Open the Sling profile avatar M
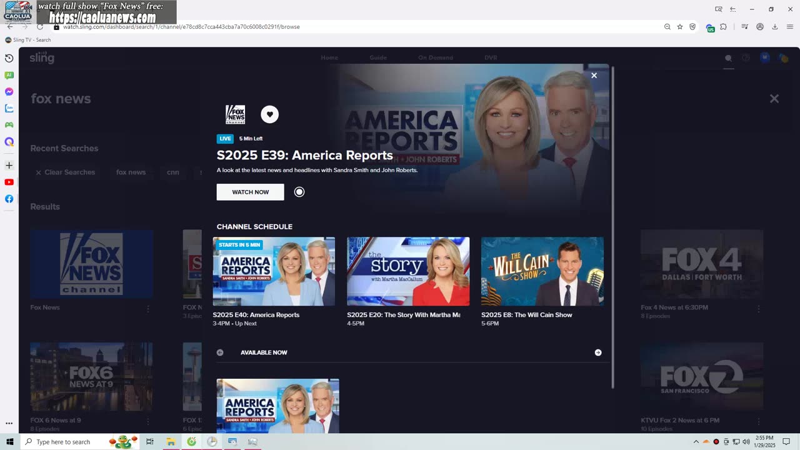 764,57
